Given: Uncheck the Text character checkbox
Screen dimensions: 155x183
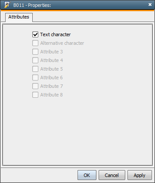Looking at the screenshot, I should (x=35, y=34).
